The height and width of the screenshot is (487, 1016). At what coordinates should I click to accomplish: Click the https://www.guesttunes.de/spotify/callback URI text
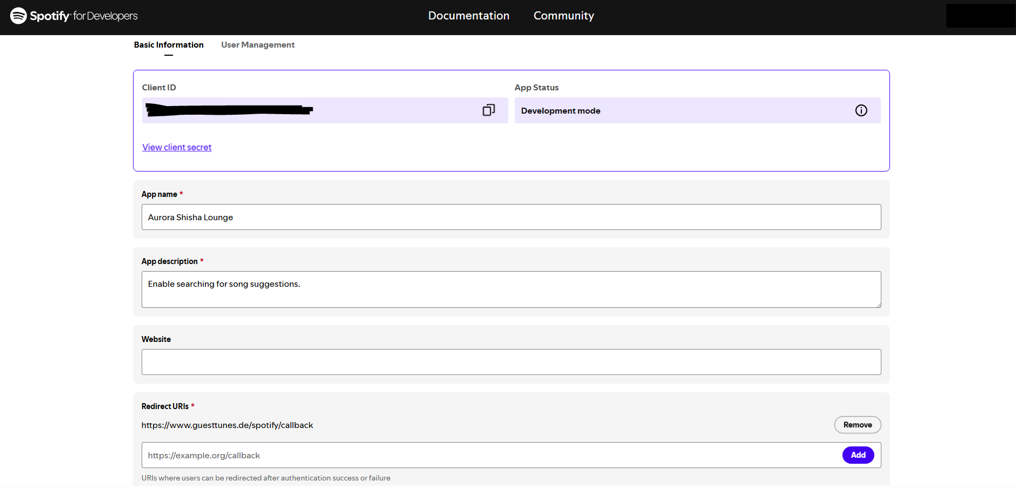[x=227, y=425]
